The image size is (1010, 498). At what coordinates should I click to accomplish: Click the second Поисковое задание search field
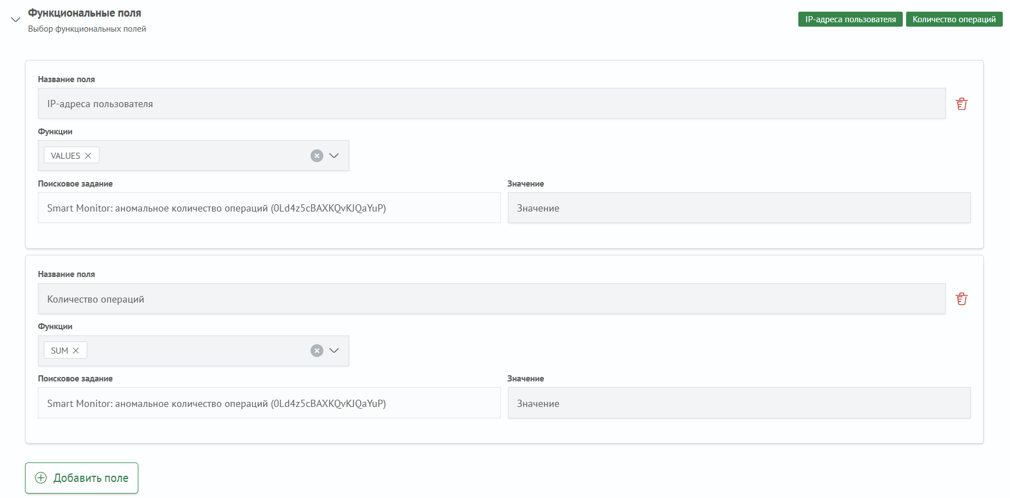coord(269,404)
